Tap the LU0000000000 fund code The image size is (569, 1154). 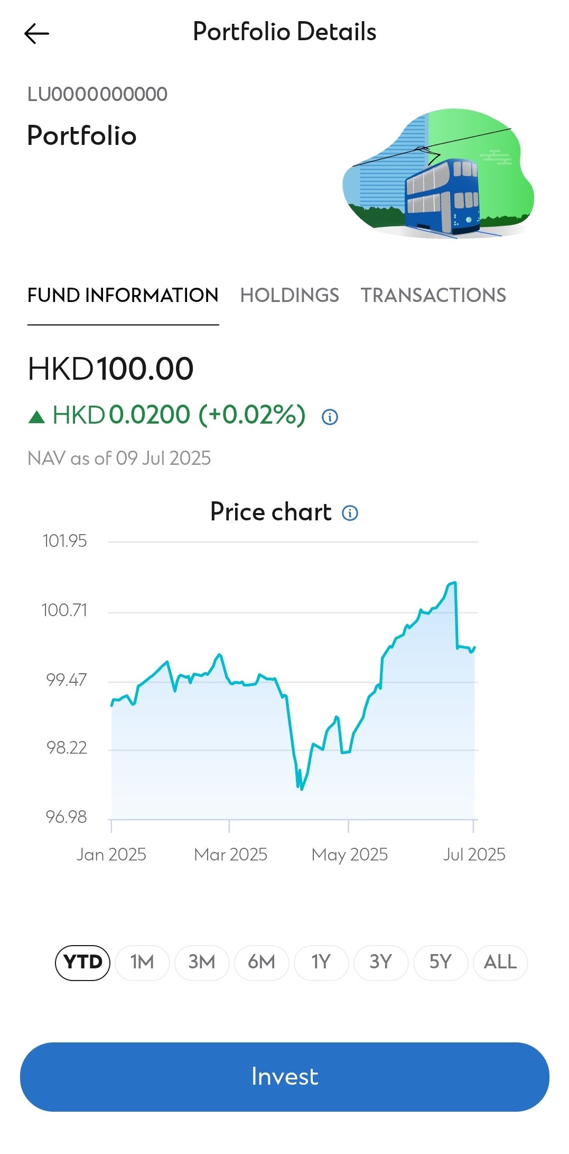pyautogui.click(x=98, y=94)
